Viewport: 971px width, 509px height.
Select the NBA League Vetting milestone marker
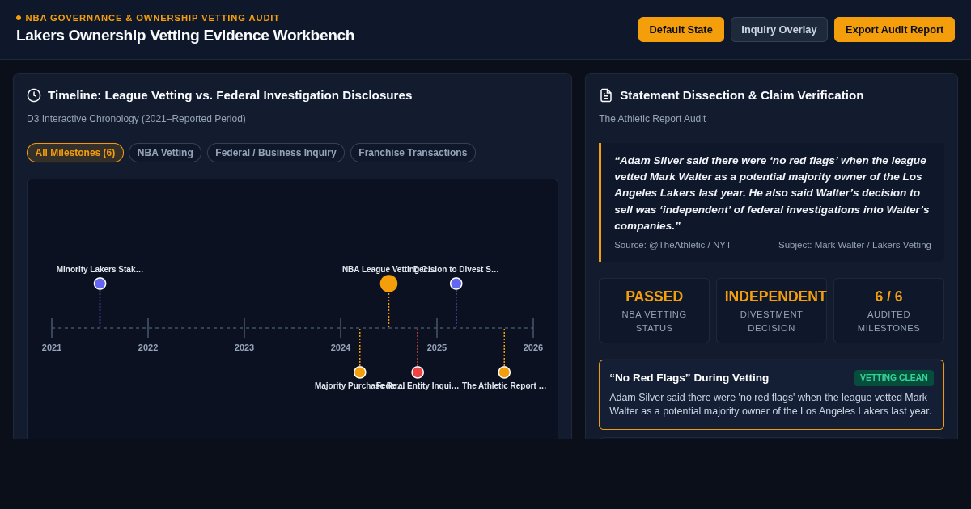pyautogui.click(x=388, y=284)
